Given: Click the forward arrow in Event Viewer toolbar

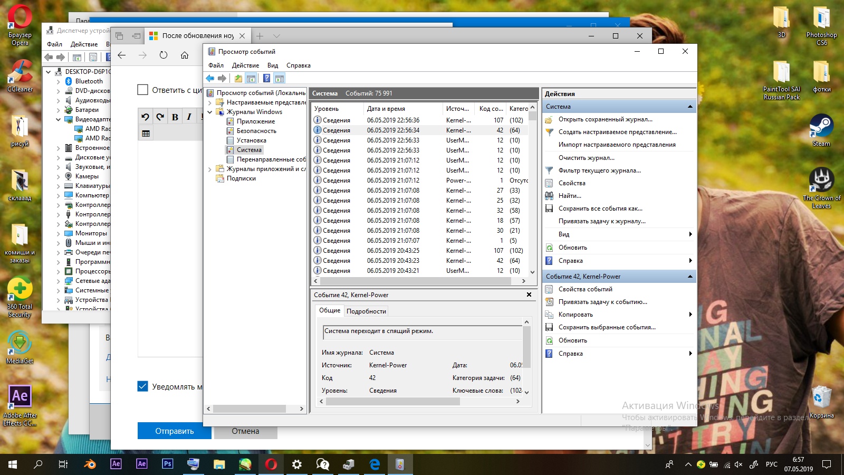Looking at the screenshot, I should 222,79.
